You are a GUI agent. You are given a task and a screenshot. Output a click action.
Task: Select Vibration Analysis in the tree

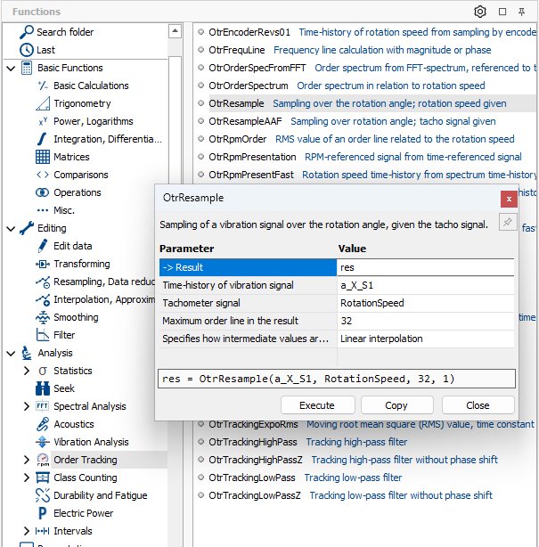click(91, 442)
